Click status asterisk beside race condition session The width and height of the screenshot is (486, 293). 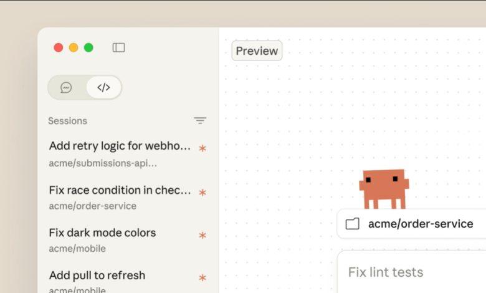coord(202,193)
